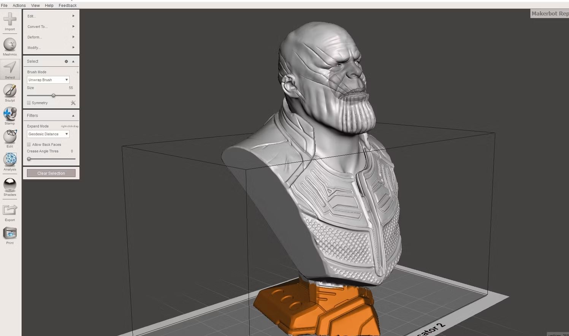Viewport: 569px width, 336px height.
Task: Choose the Sculpt brush tool
Action: tap(10, 90)
